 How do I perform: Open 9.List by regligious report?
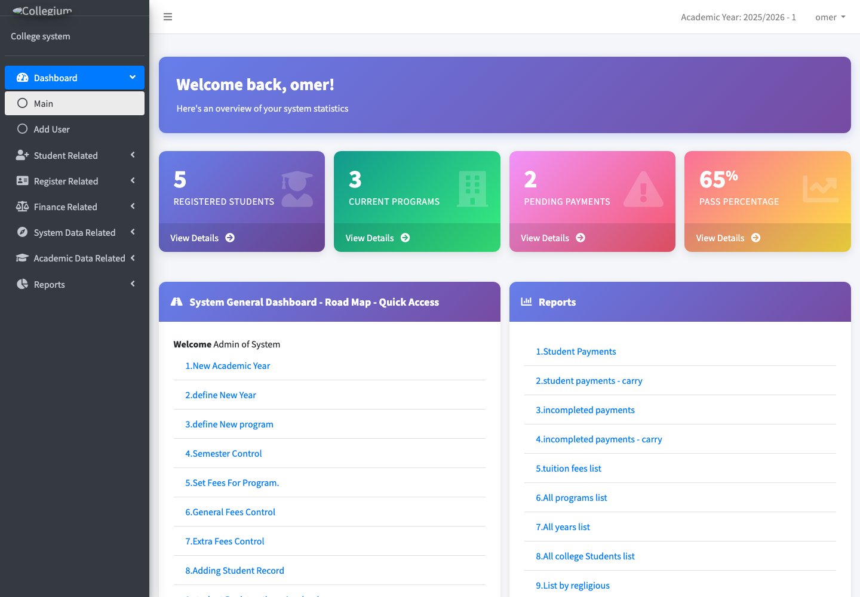[x=573, y=585]
